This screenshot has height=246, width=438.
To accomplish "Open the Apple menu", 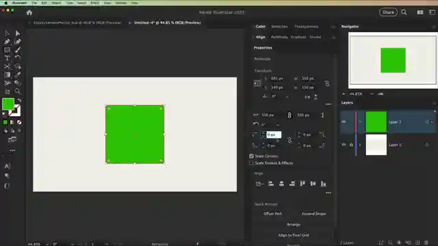I will click(6, 3).
